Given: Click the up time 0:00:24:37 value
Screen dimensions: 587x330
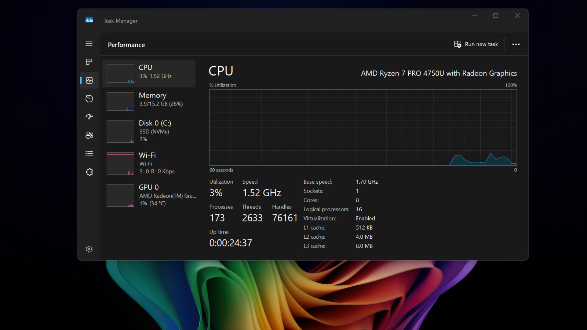Looking at the screenshot, I should 231,243.
